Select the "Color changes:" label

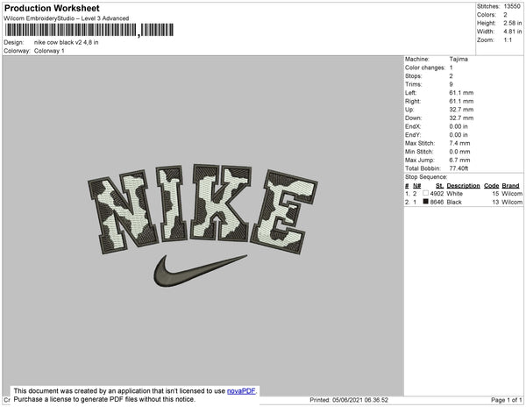(x=424, y=68)
